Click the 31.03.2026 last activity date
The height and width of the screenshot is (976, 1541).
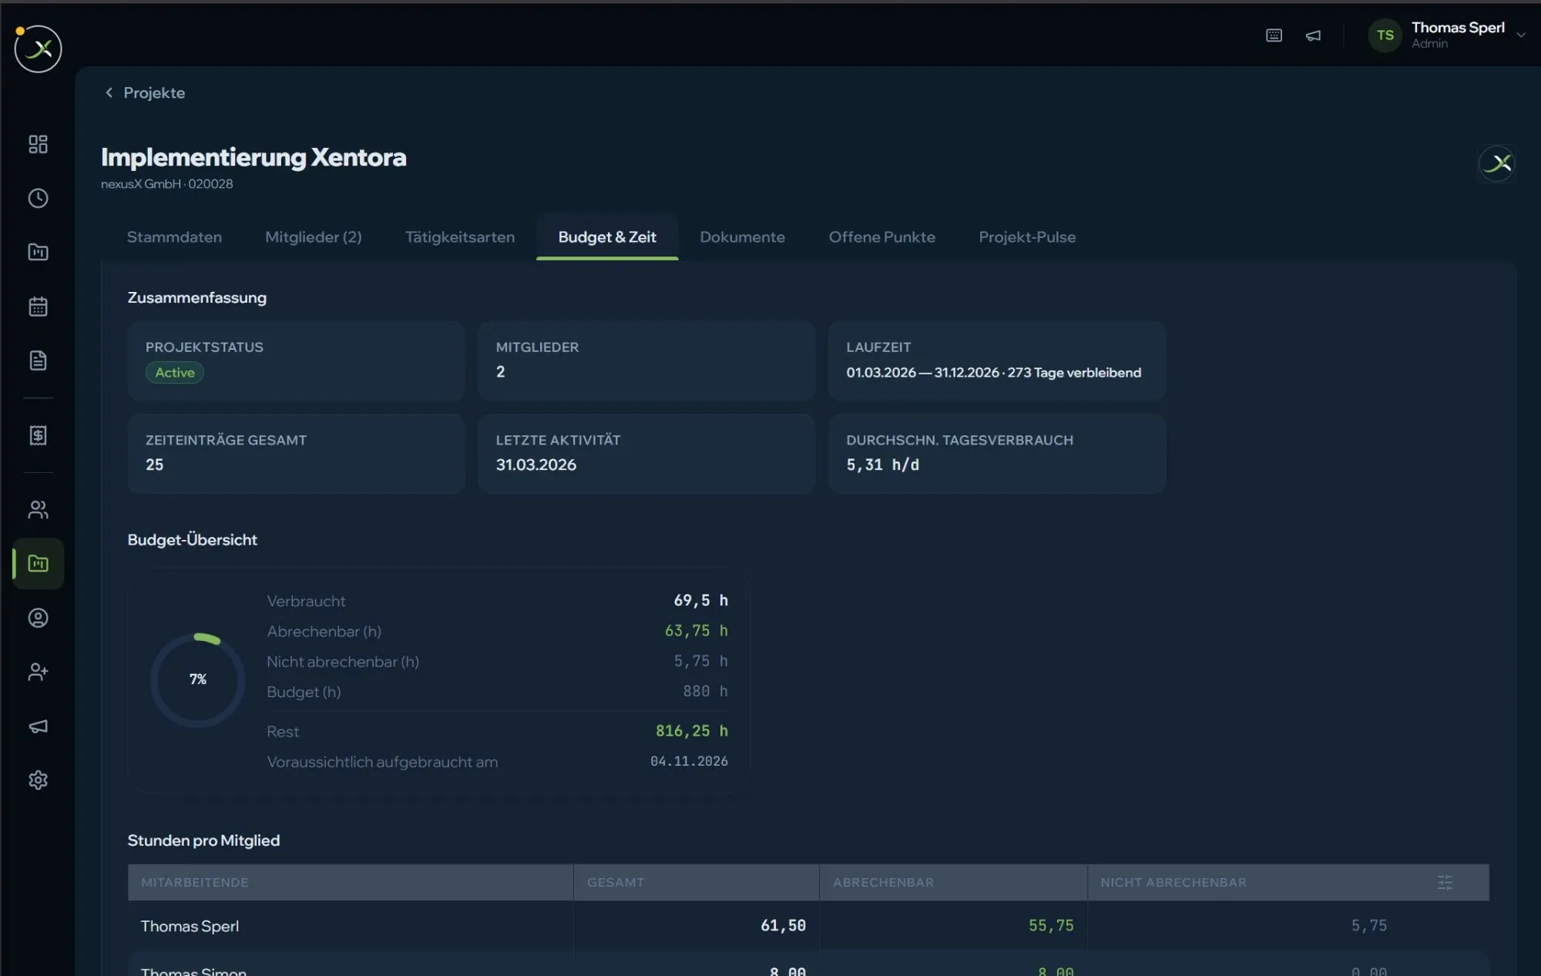click(536, 465)
